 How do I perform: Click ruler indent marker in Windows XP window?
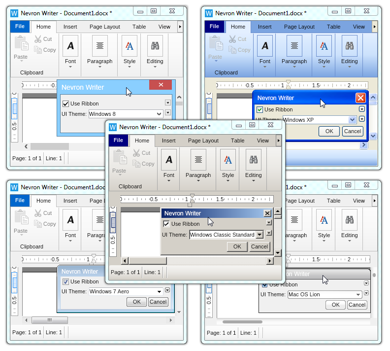(288, 84)
